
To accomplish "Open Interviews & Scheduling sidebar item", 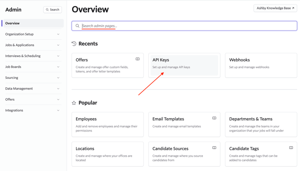I will click(x=33, y=56).
